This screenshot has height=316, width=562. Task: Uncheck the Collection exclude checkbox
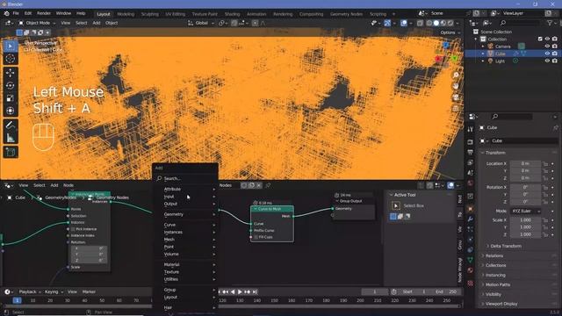[x=540, y=39]
